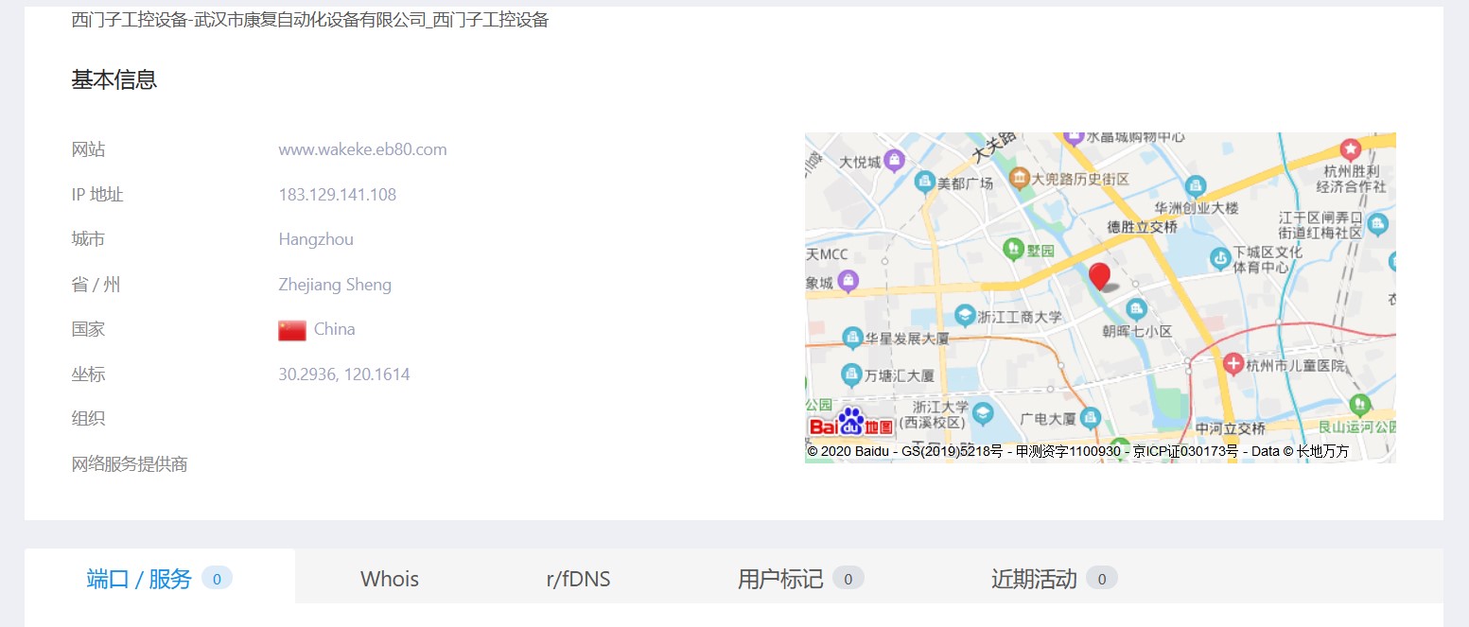Click the 0 badge beside 近期活动
Image resolution: width=1469 pixels, height=627 pixels.
pyautogui.click(x=1101, y=579)
